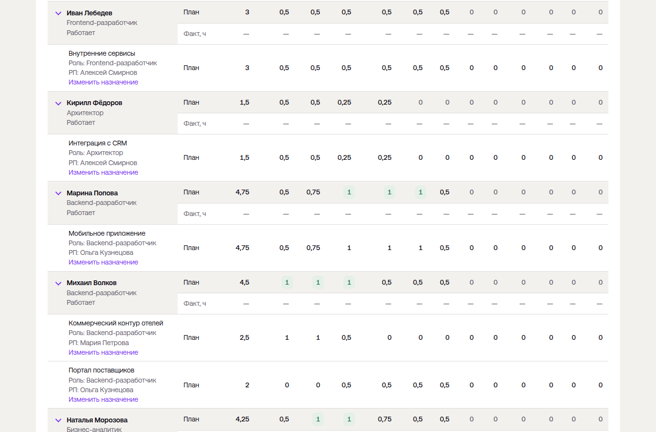This screenshot has height=432, width=656.
Task: Click plan total 4,75 in Марина Попова row
Action: (x=243, y=192)
